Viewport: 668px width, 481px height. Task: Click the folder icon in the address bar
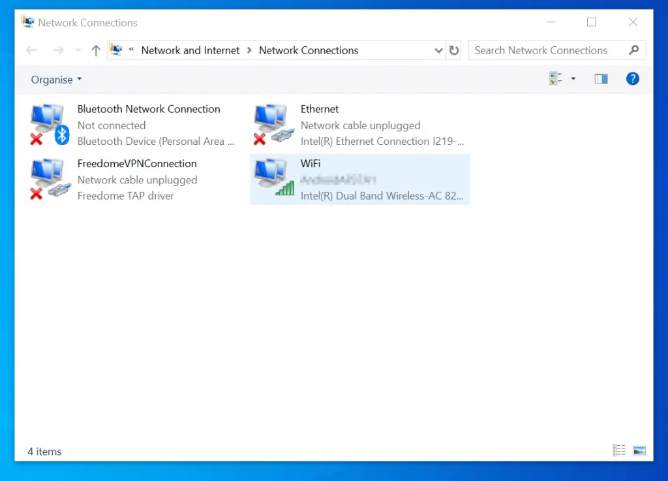coord(115,50)
